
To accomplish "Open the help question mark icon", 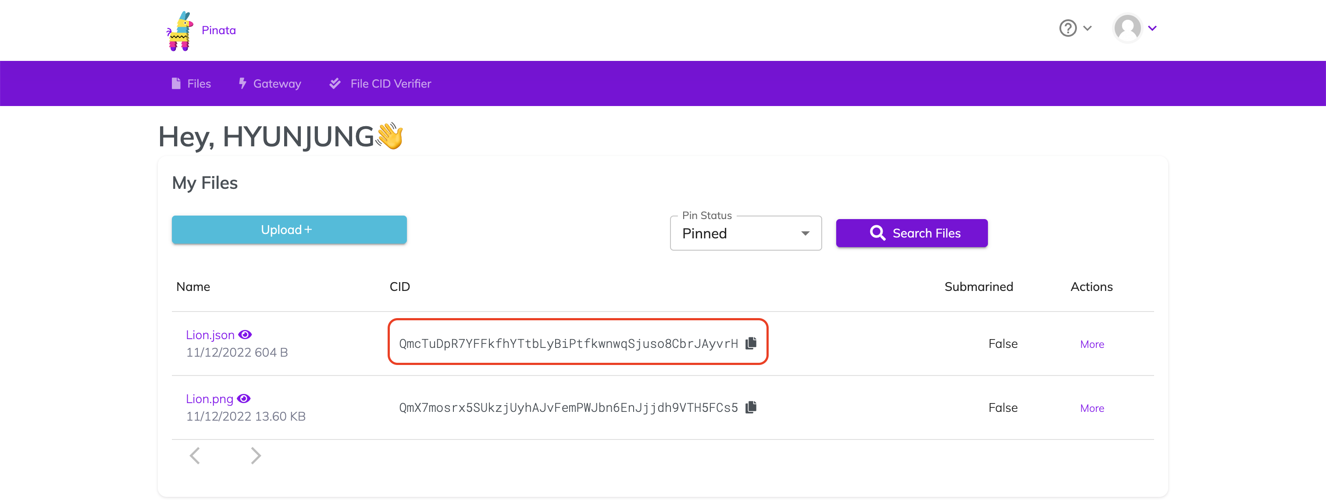I will pos(1068,28).
